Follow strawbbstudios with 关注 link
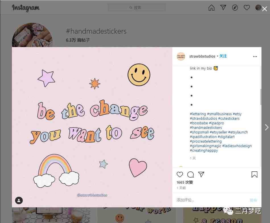The image size is (270, 223). [223, 56]
